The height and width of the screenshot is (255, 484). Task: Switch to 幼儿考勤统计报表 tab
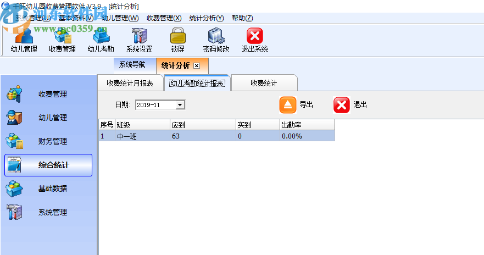pos(198,83)
